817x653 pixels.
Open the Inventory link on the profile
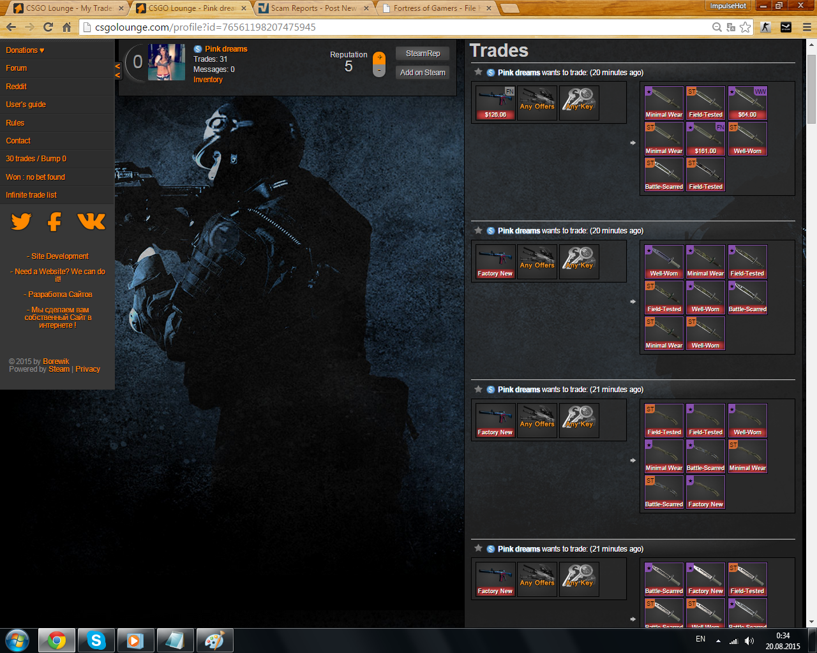pyautogui.click(x=208, y=80)
